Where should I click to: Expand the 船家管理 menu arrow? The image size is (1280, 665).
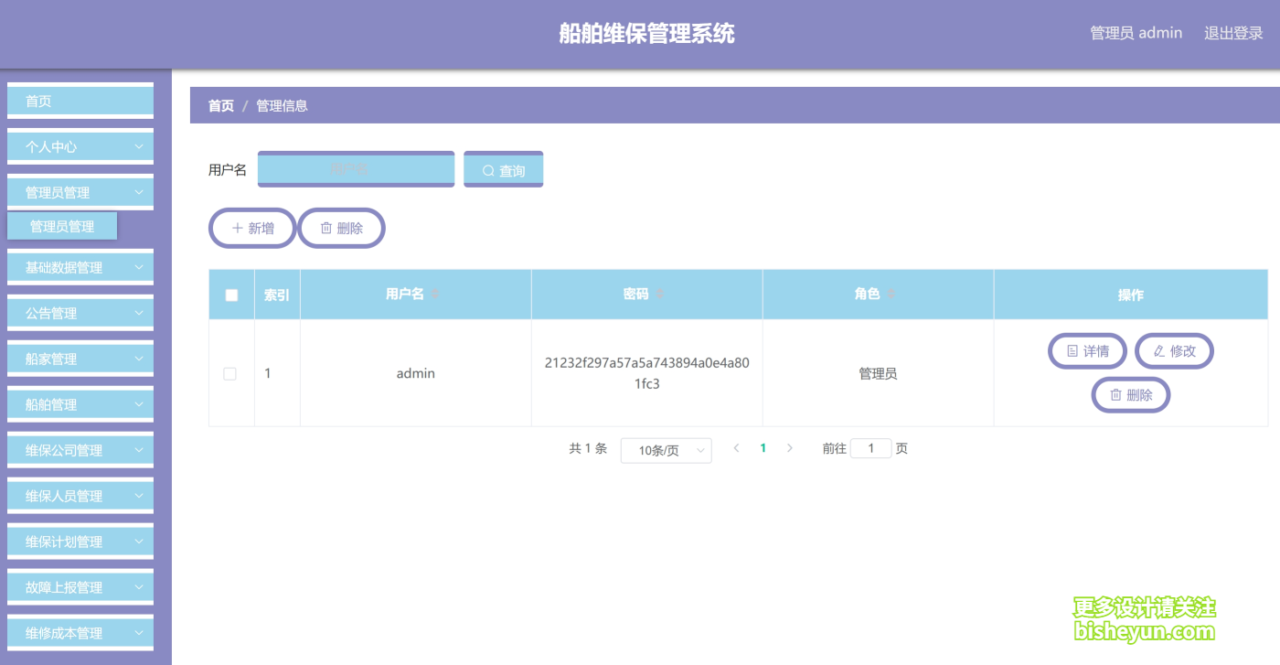click(139, 359)
